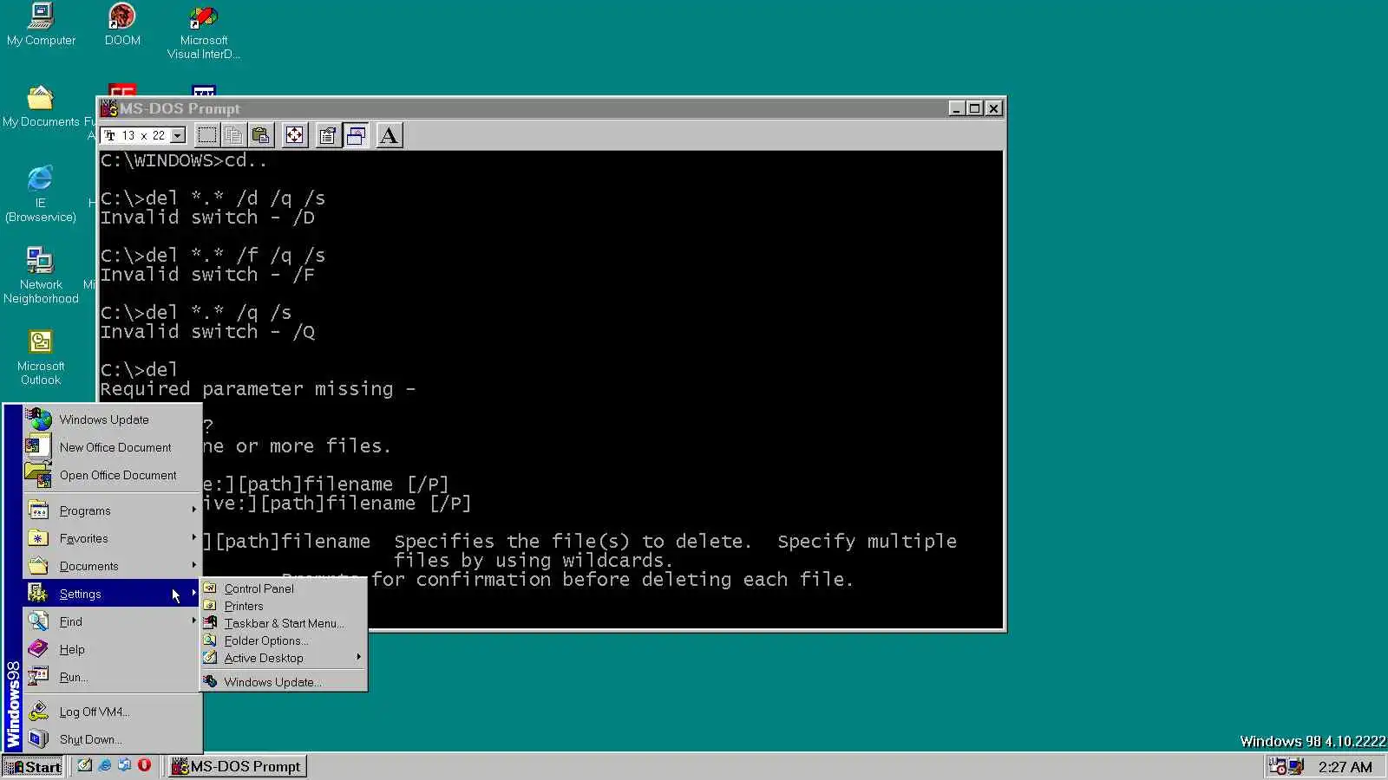
Task: Open the MS-DOS Prompt Properties icon
Action: [x=328, y=135]
